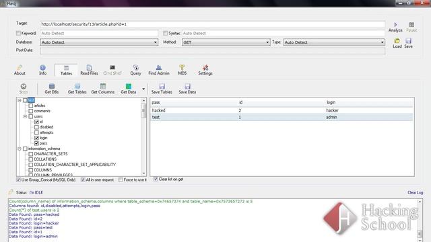This screenshot has height=242, width=431.
Task: Uncheck the pass column checkbox
Action: coord(36,143)
